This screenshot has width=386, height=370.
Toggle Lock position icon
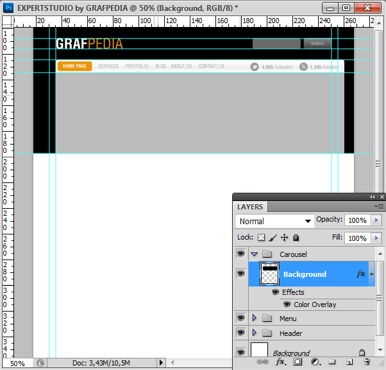284,238
